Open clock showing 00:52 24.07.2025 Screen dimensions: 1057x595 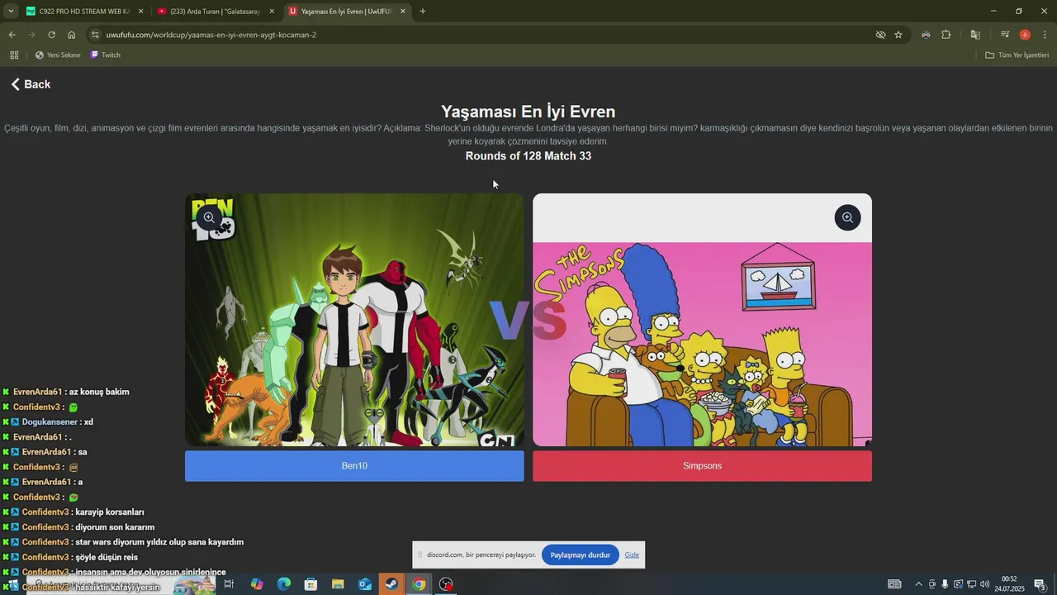(1009, 584)
